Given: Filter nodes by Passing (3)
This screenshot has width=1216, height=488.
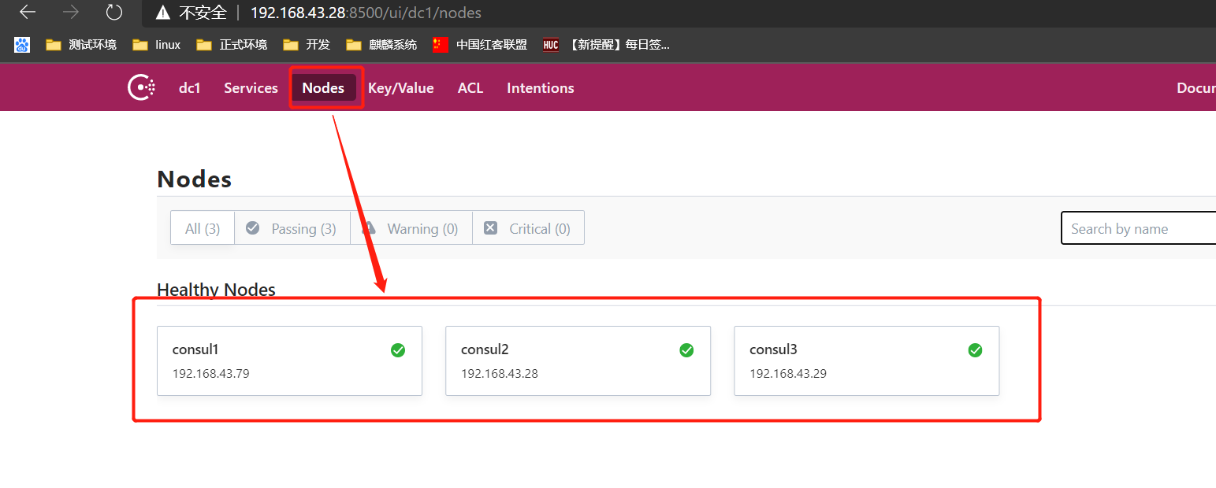Looking at the screenshot, I should coord(292,228).
